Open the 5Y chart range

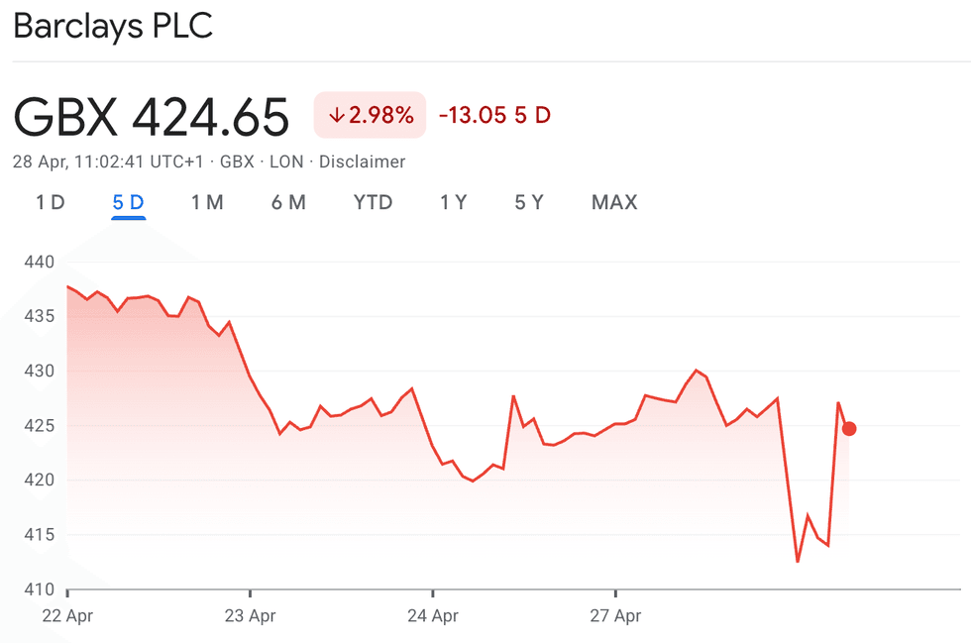tap(528, 202)
